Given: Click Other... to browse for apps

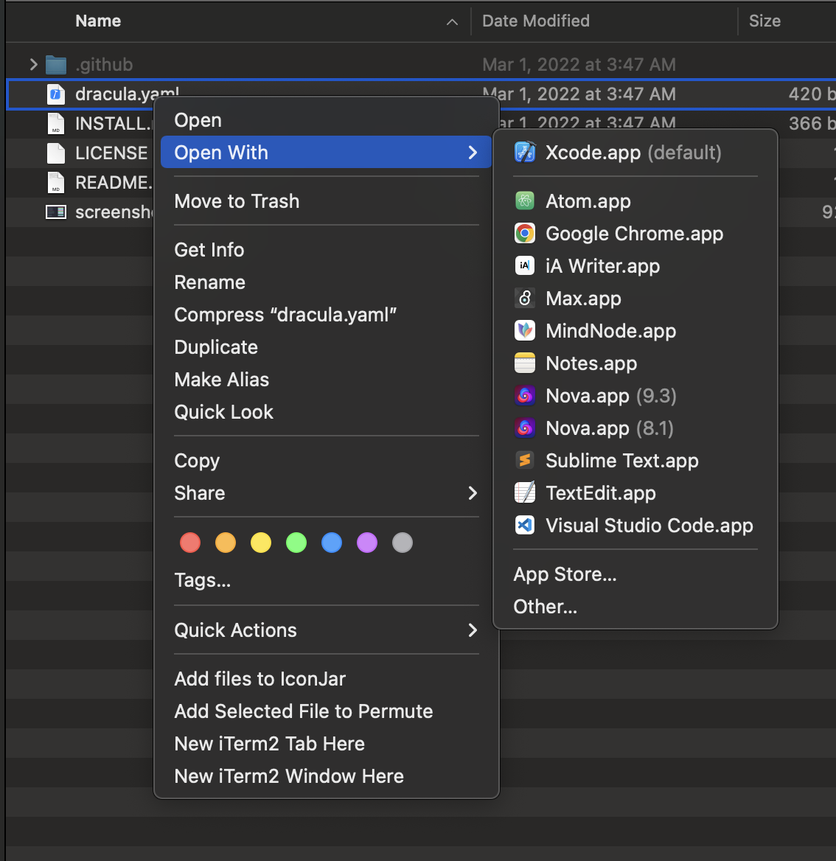Looking at the screenshot, I should pyautogui.click(x=545, y=607).
